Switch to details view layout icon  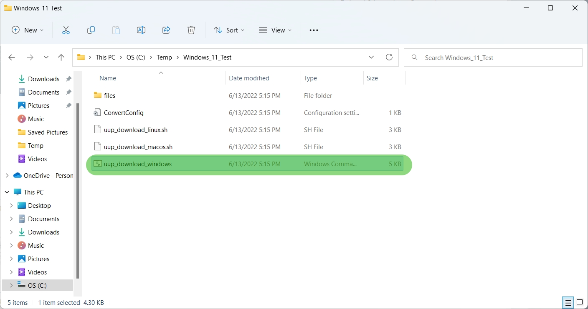point(568,302)
